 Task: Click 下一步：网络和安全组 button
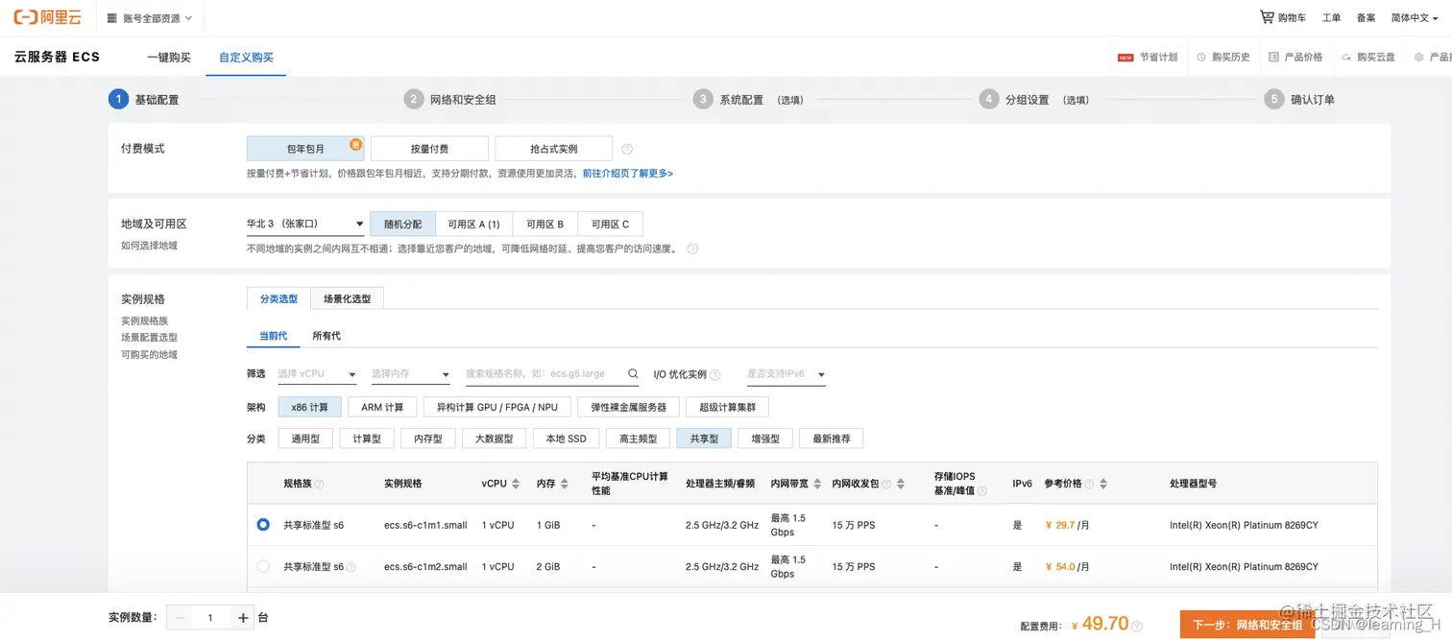tap(1246, 625)
